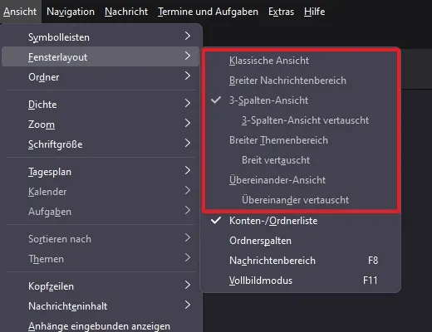Viewport: 432px width, 332px height.
Task: Open the Nachricht menu
Action: (x=126, y=12)
